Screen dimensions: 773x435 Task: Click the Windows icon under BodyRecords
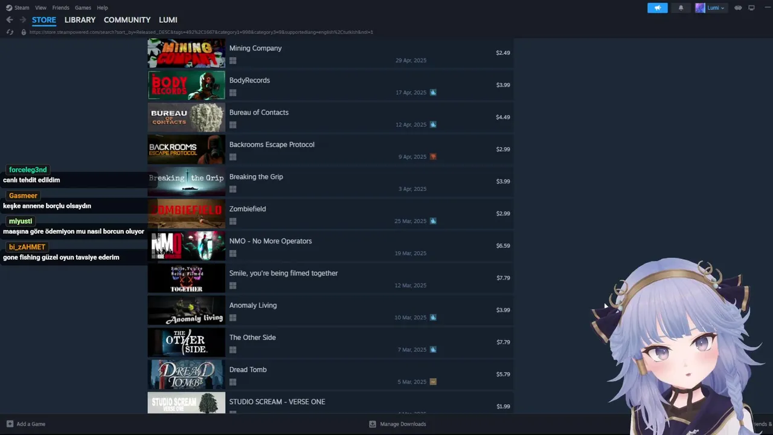[x=233, y=93]
